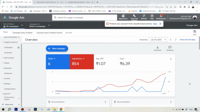Show more sidebar items

pos(8,105)
